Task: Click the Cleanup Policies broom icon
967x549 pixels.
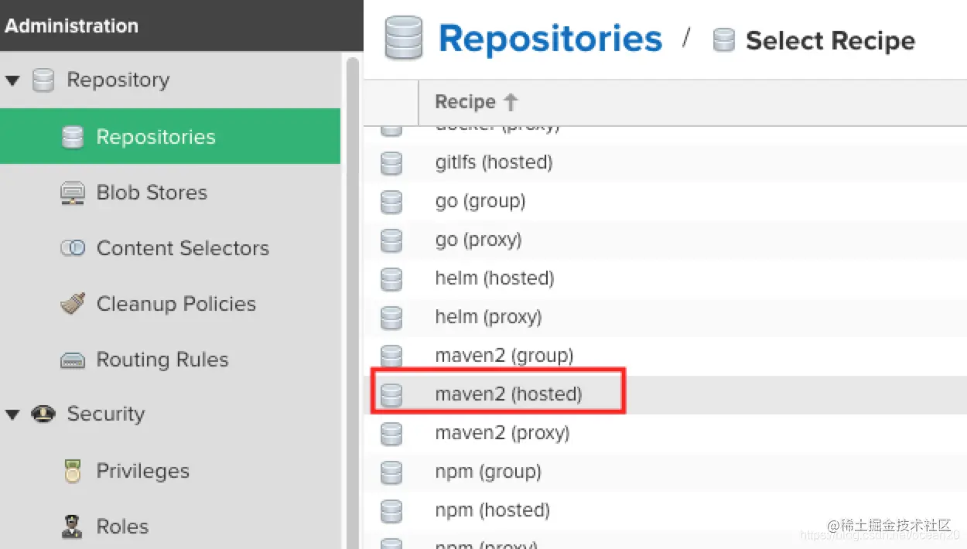Action: 72,304
